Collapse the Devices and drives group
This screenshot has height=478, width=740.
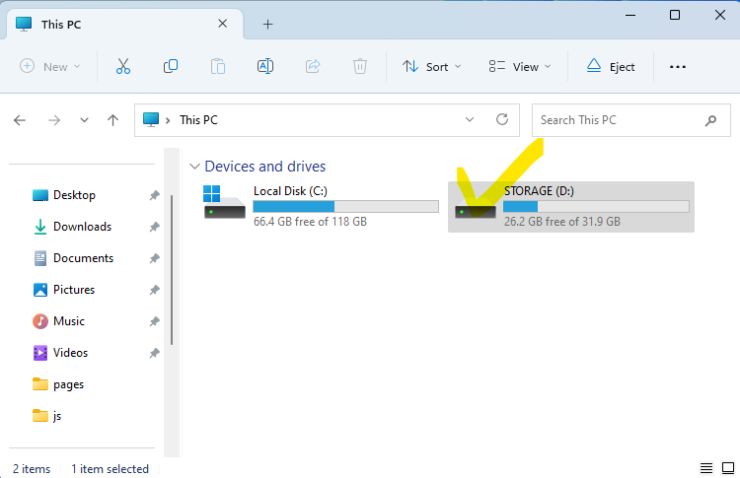pyautogui.click(x=194, y=167)
